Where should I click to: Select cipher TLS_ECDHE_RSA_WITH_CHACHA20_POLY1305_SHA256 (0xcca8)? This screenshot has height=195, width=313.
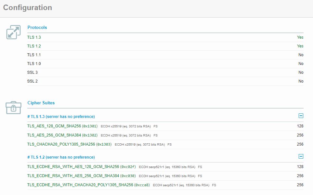(x=88, y=185)
